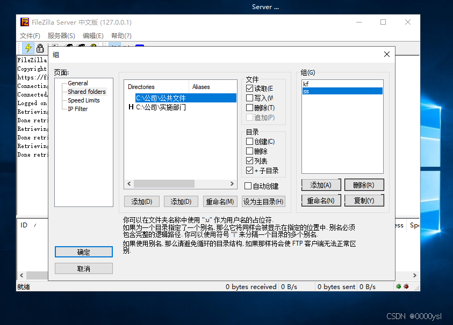The image size is (453, 325).
Task: Select Shared folders page
Action: click(87, 92)
